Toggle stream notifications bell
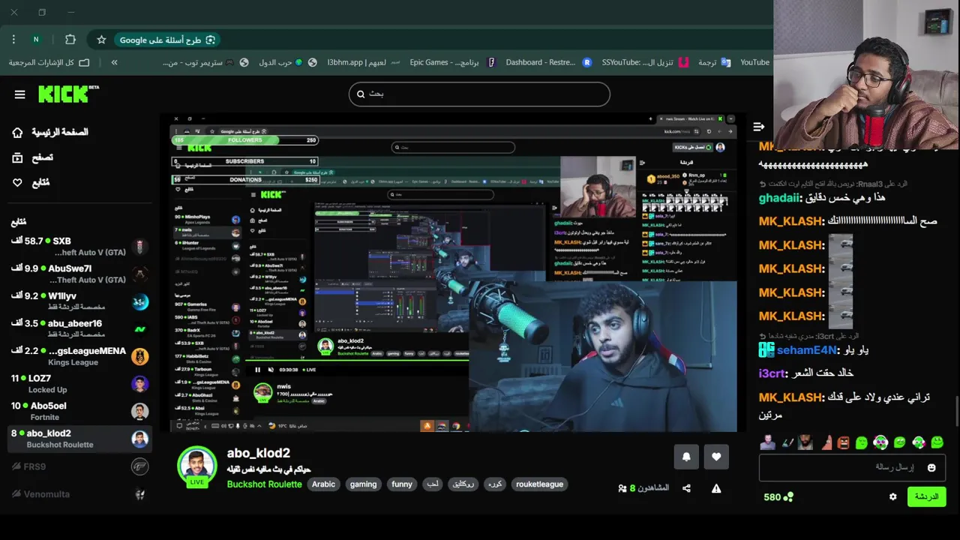 (x=686, y=457)
